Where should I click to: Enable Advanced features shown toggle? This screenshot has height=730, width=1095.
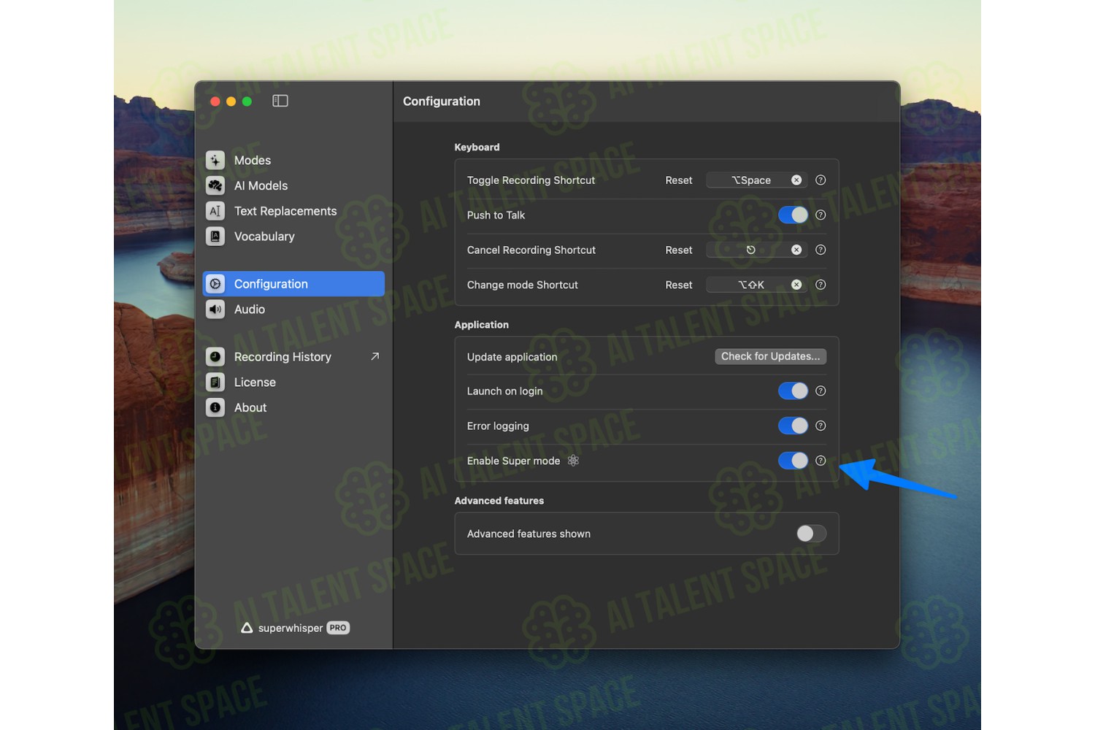point(812,534)
